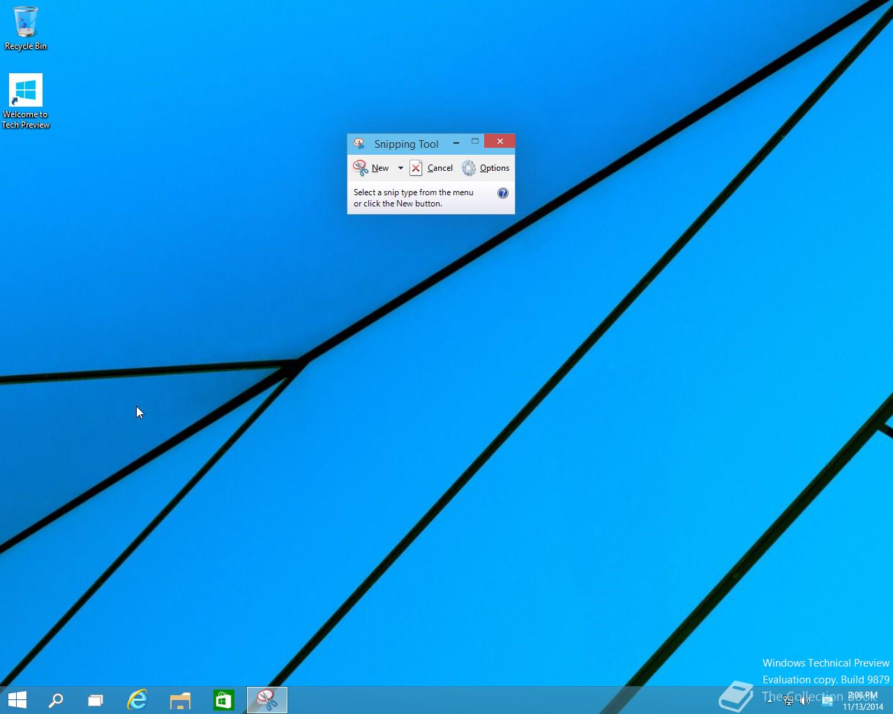Click the 'Select a snip type' instruction text

coord(413,198)
